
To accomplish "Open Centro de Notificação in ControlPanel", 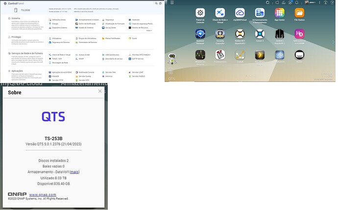I will [85, 23].
